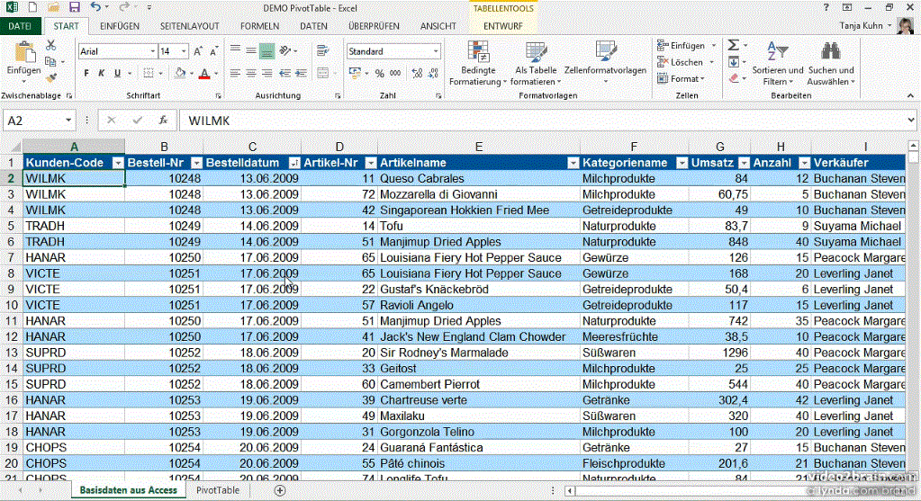Open the Standard number format dropdown
The width and height of the screenshot is (921, 501).
pos(436,51)
